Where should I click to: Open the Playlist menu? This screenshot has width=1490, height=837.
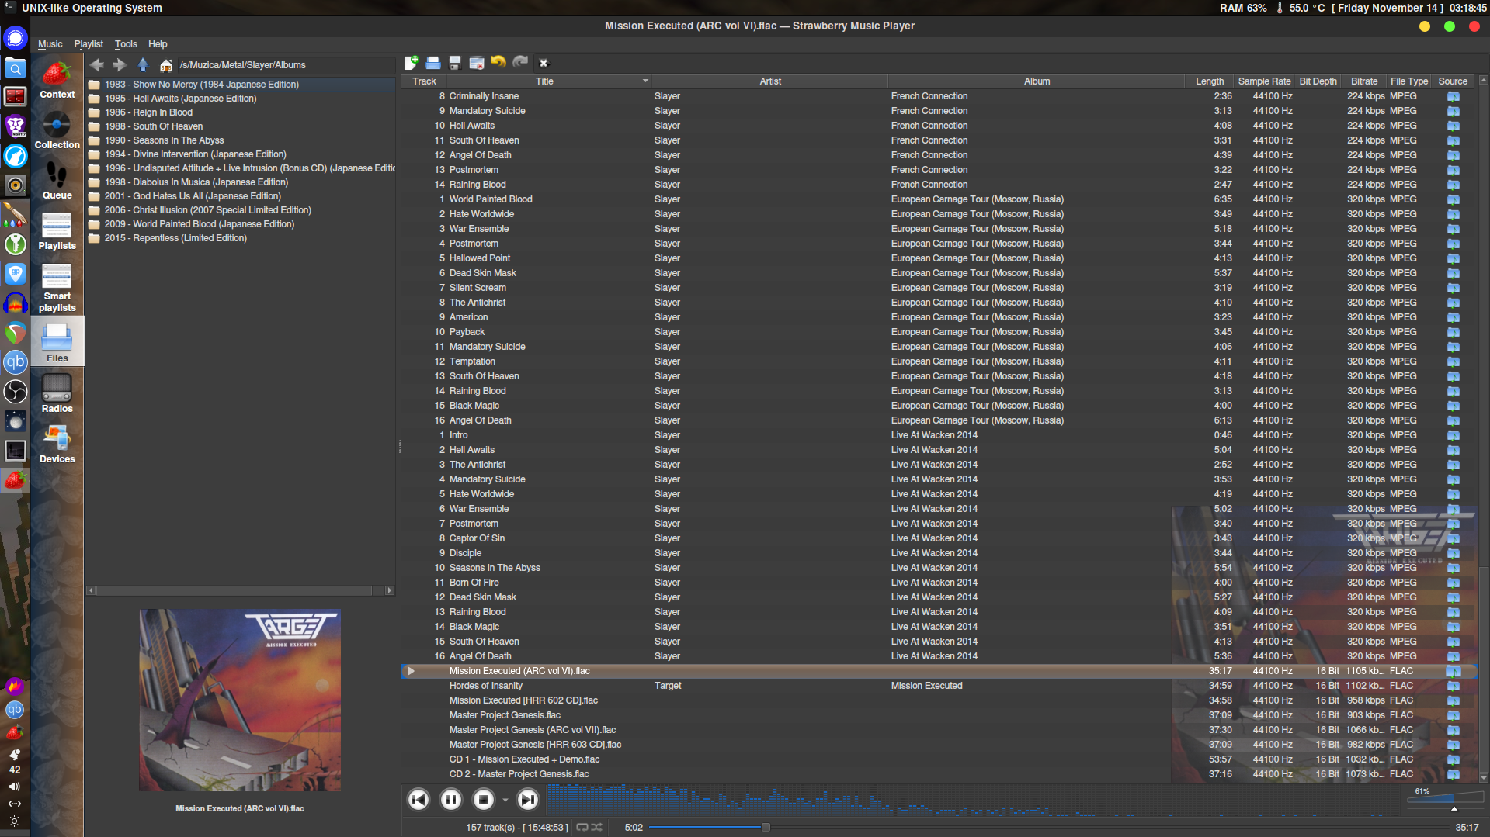coord(89,44)
